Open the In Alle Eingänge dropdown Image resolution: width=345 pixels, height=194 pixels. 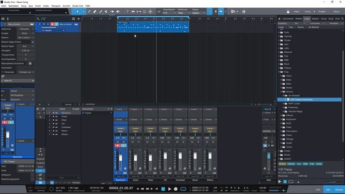pos(22,95)
